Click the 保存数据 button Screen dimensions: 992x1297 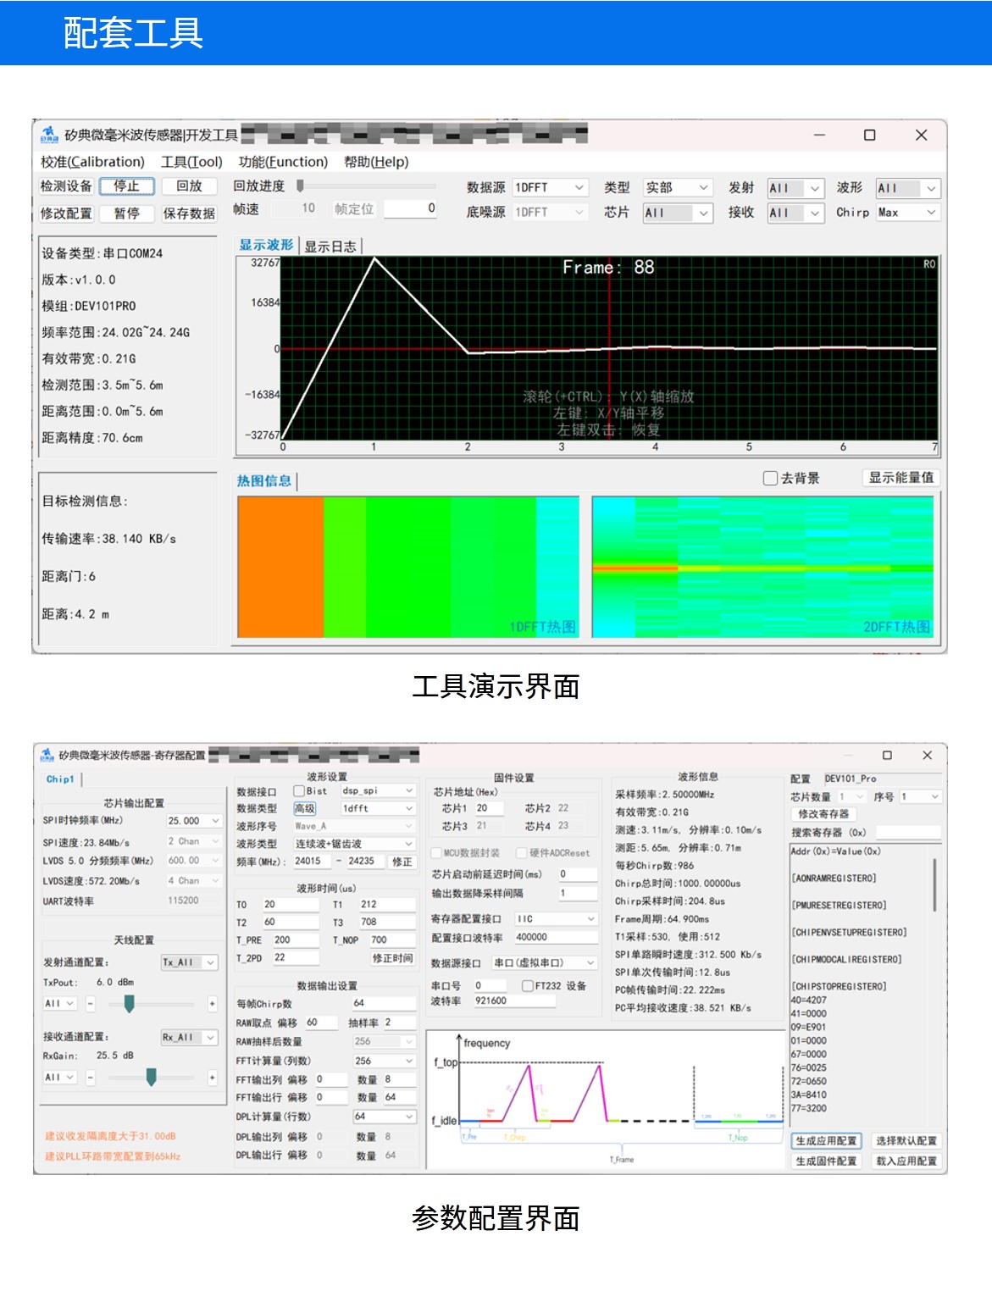coord(189,213)
